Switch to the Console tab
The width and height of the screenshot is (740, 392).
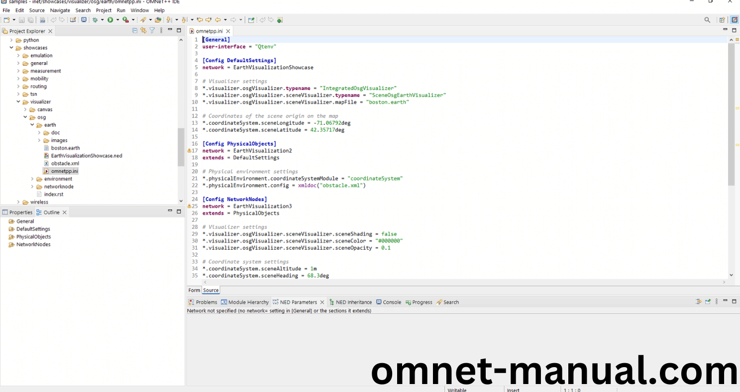(388, 302)
